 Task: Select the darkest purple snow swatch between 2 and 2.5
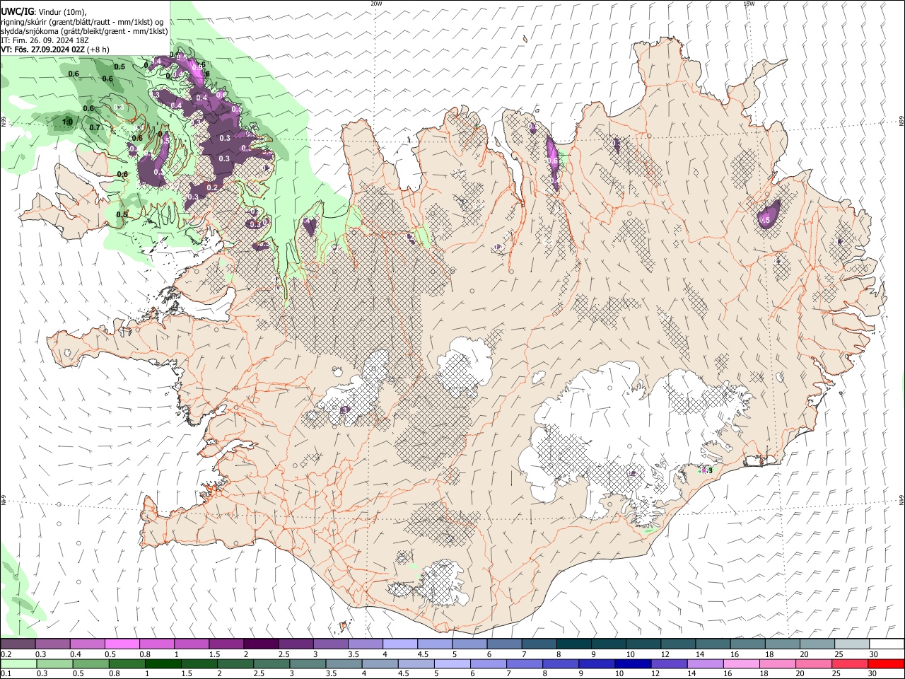click(261, 644)
